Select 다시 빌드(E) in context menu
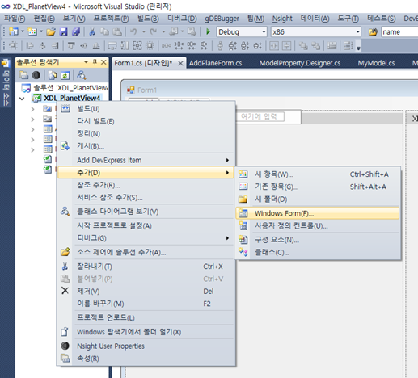 pyautogui.click(x=146, y=121)
